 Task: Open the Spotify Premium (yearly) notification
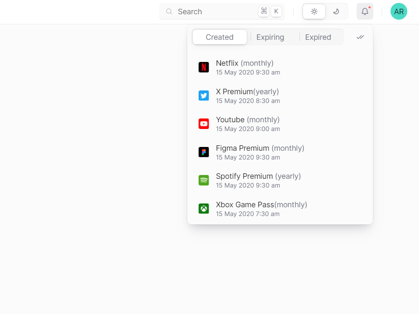click(x=280, y=180)
